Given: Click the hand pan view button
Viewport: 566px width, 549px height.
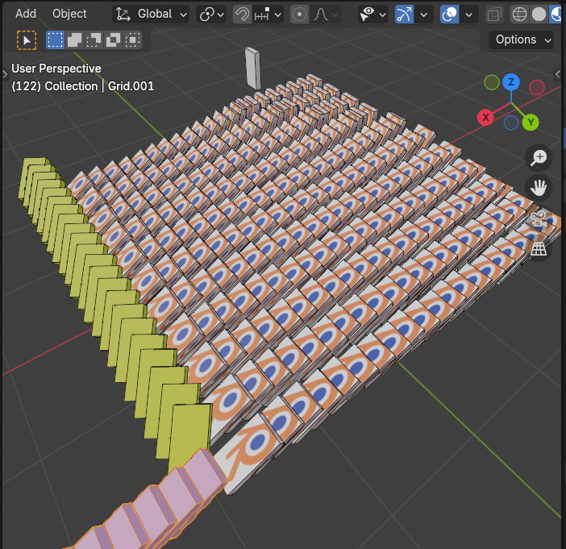Looking at the screenshot, I should [x=539, y=188].
